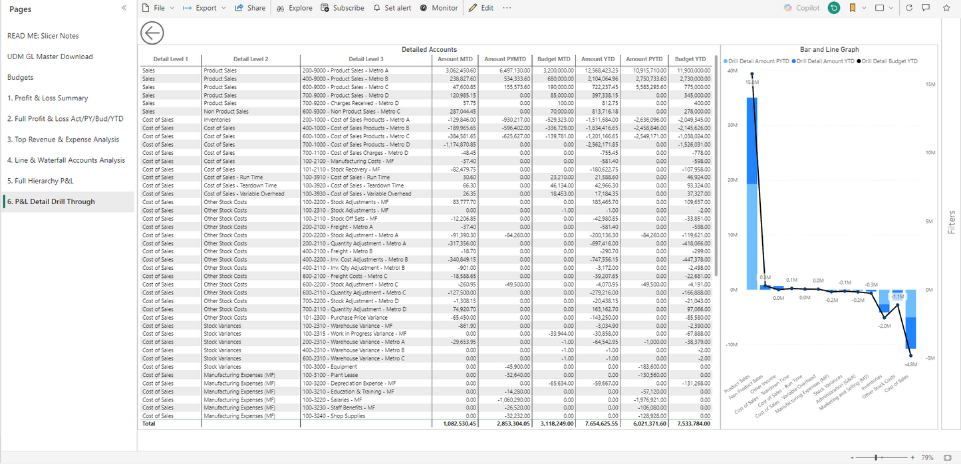
Task: Click the Drill Detail Amount YTD legend swatch
Action: [x=793, y=61]
